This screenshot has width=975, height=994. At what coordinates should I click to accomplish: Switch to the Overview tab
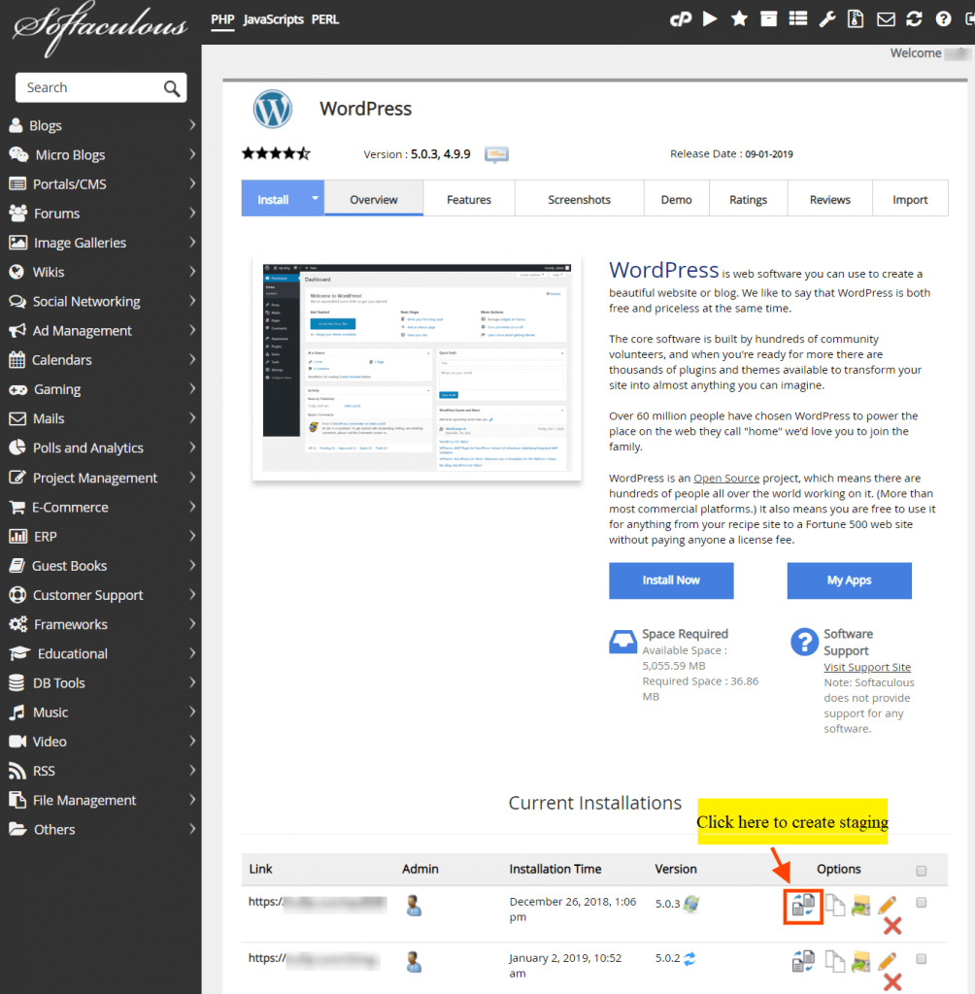pyautogui.click(x=374, y=198)
